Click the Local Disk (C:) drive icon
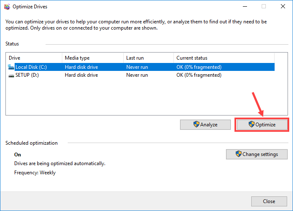293x211 pixels. (x=11, y=67)
